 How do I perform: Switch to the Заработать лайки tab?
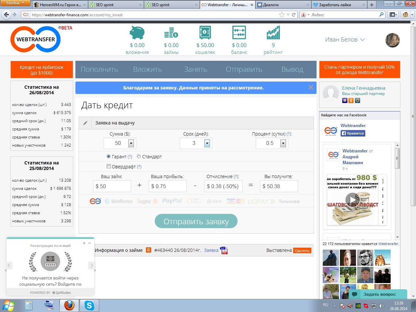(x=339, y=5)
